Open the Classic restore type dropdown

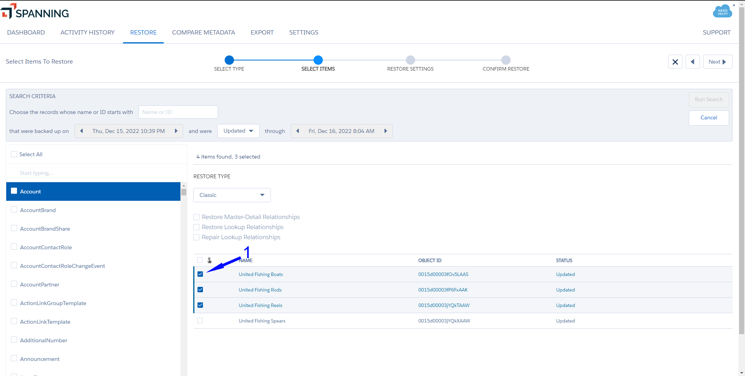232,195
